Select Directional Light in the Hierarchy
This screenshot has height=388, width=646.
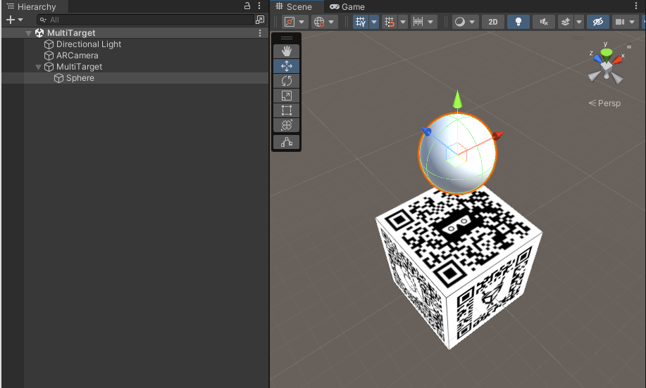point(89,44)
